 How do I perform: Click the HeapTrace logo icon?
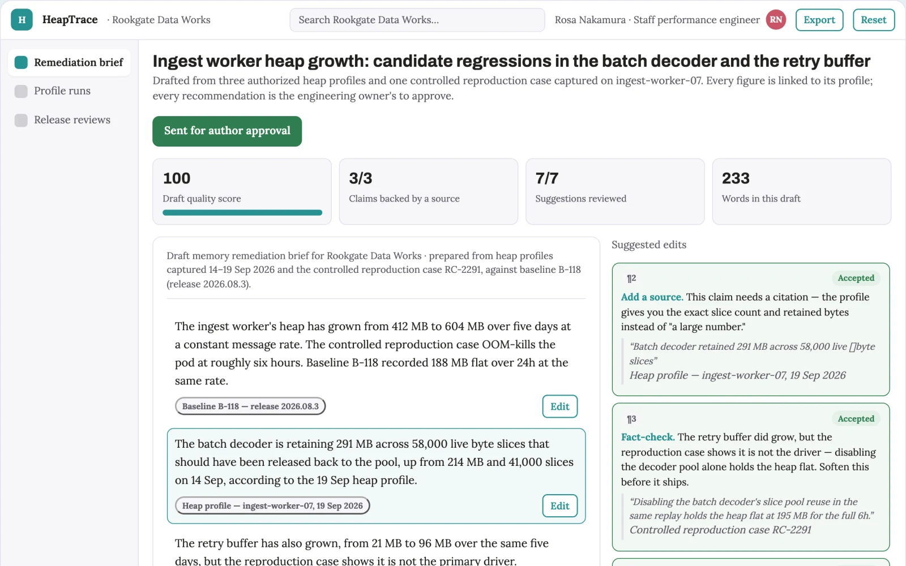[x=22, y=20]
